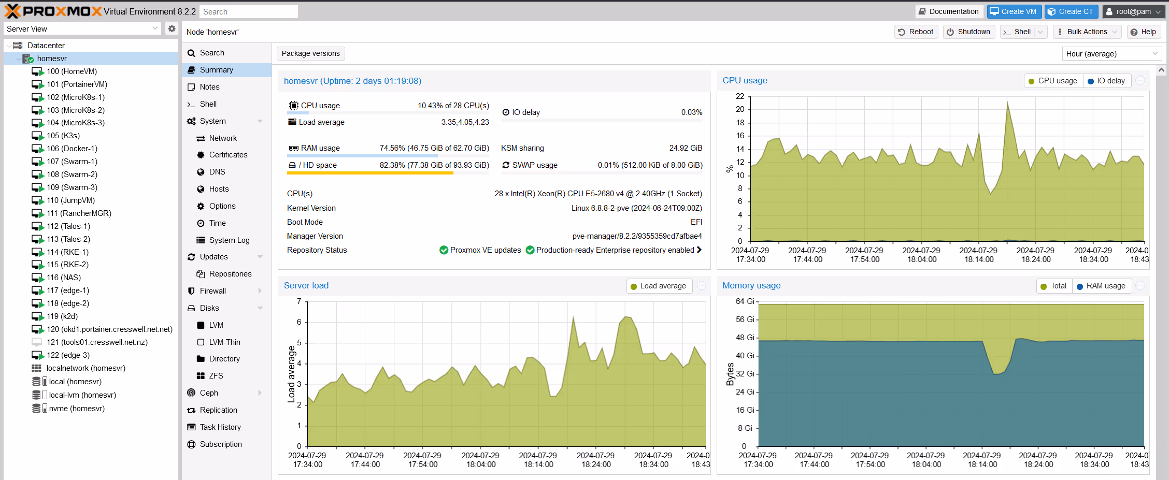Click the Task History list icon
Viewport: 1169px width, 480px height.
click(191, 427)
